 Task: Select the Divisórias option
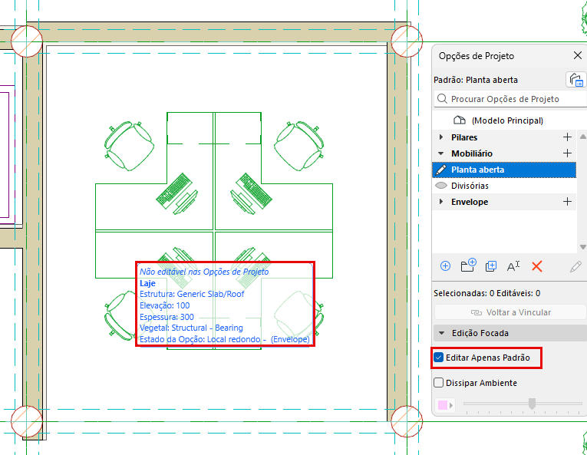point(504,186)
